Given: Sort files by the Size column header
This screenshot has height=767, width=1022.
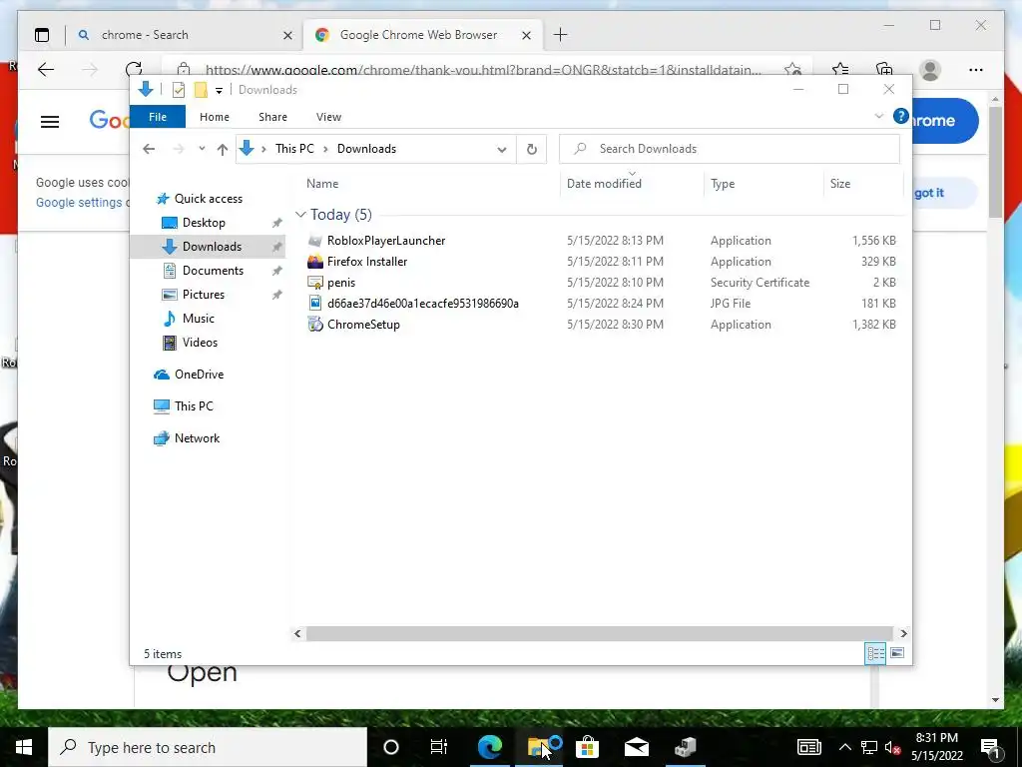Looking at the screenshot, I should (x=840, y=184).
